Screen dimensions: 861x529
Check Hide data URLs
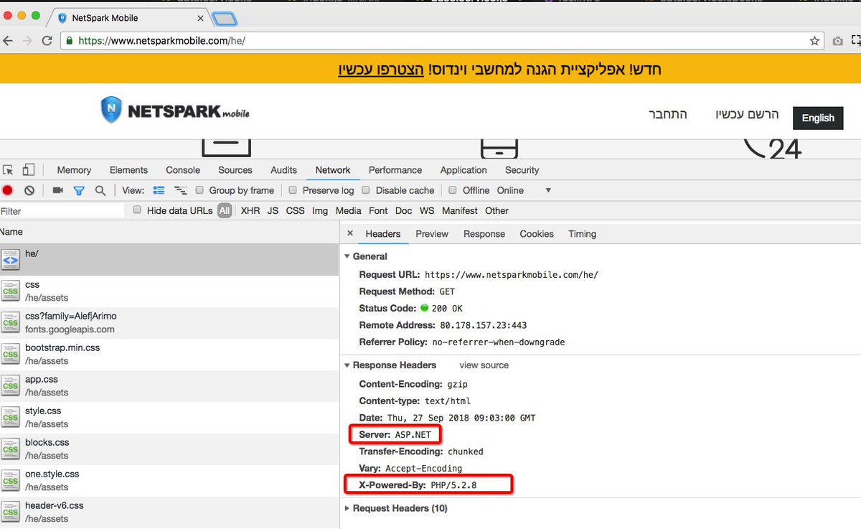coord(138,210)
